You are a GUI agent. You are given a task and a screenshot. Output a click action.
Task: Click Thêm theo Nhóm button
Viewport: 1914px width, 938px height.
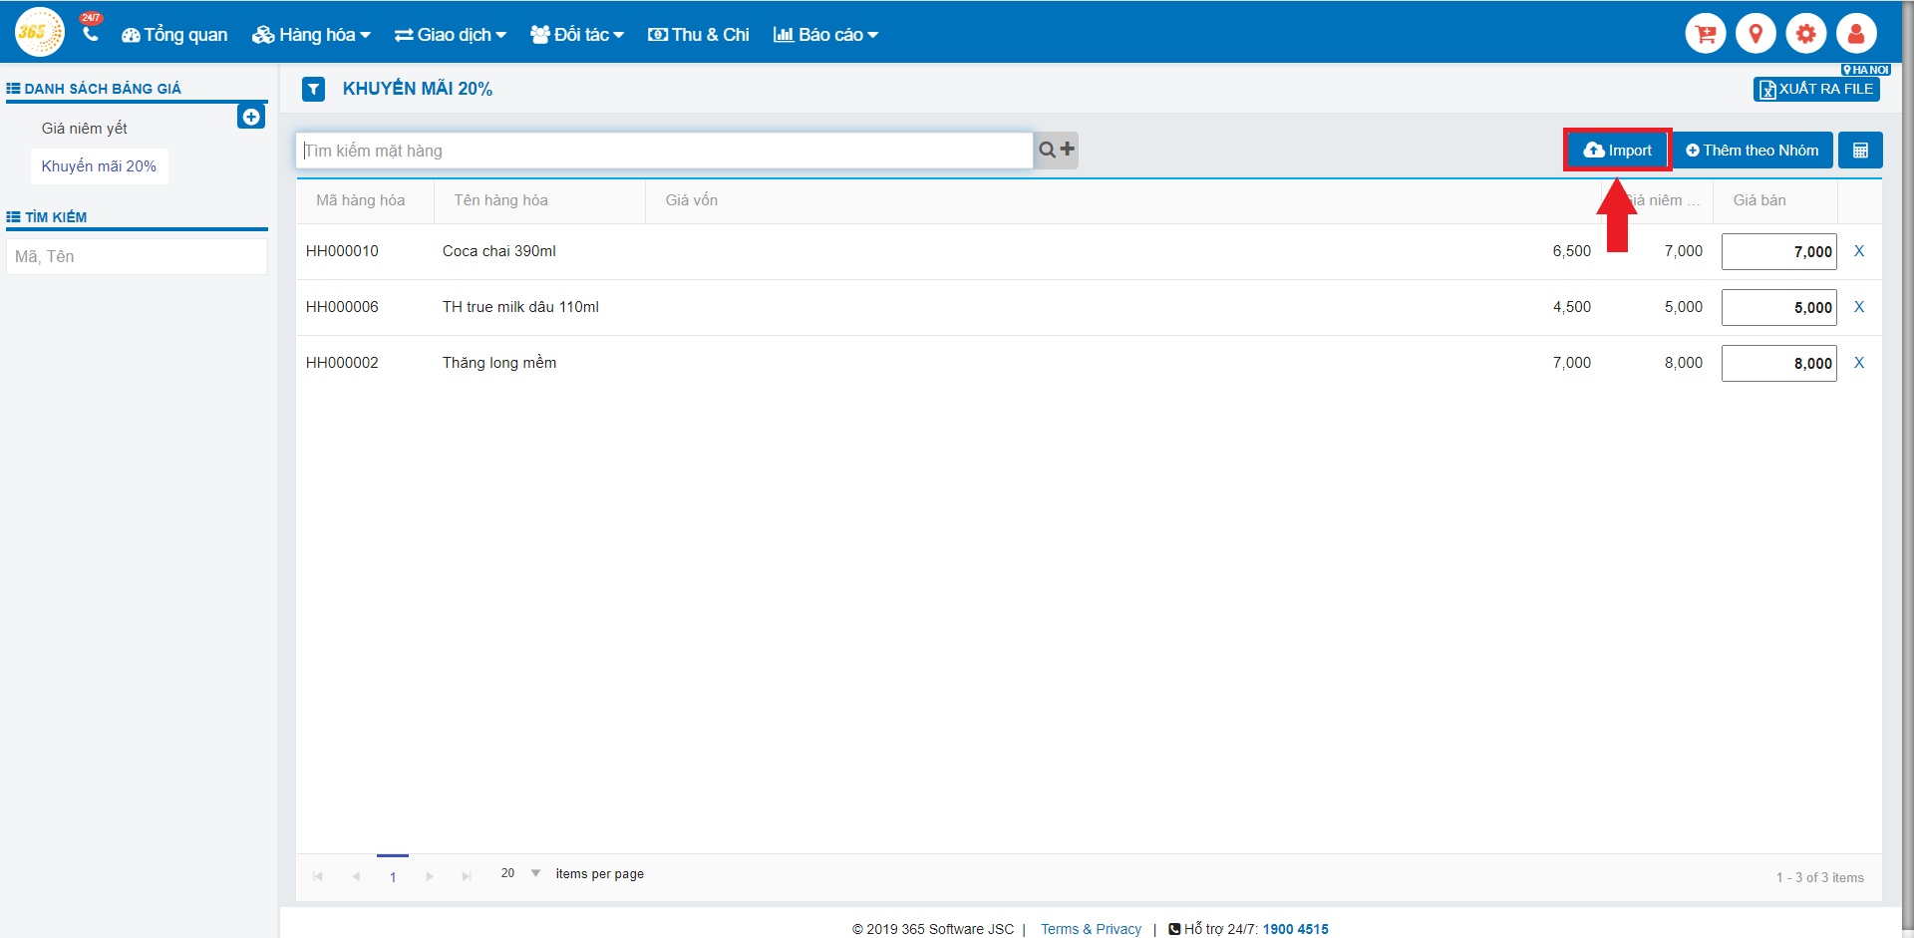(x=1752, y=151)
